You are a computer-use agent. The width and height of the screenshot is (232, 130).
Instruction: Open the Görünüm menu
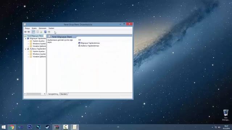click(x=43, y=28)
